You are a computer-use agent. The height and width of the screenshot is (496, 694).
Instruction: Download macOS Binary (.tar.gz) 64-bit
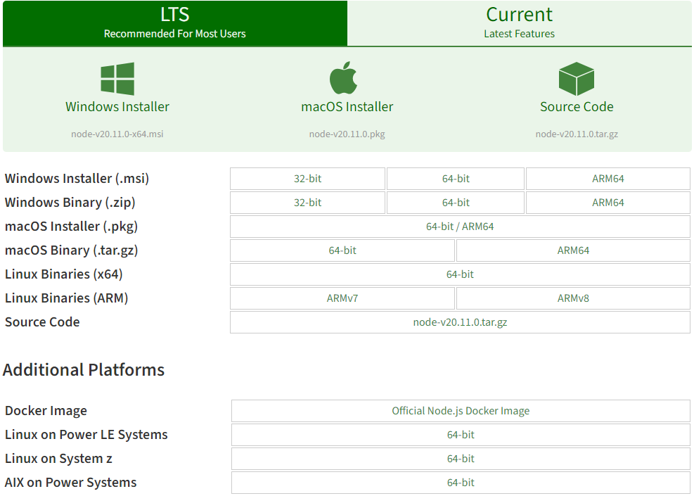[x=342, y=250]
